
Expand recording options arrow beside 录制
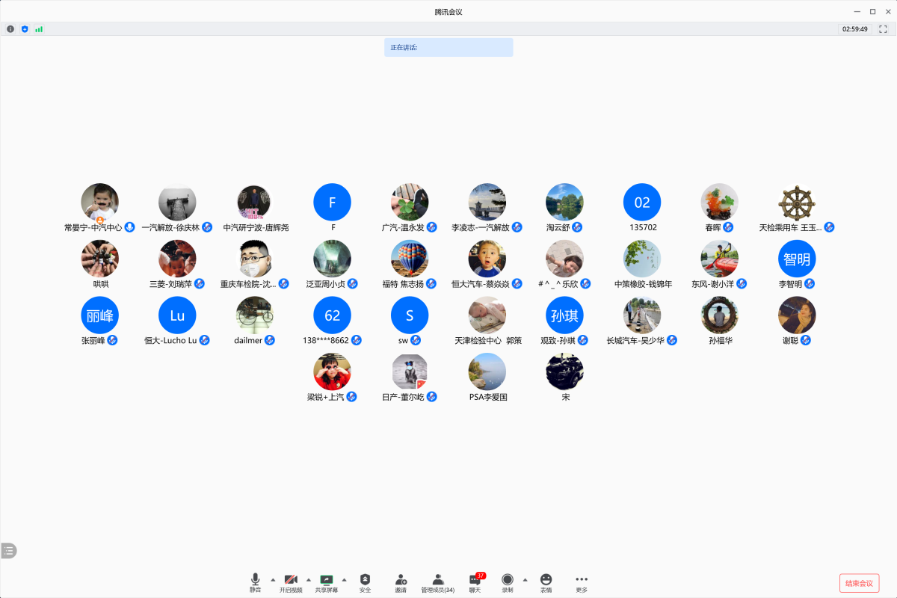tap(525, 579)
